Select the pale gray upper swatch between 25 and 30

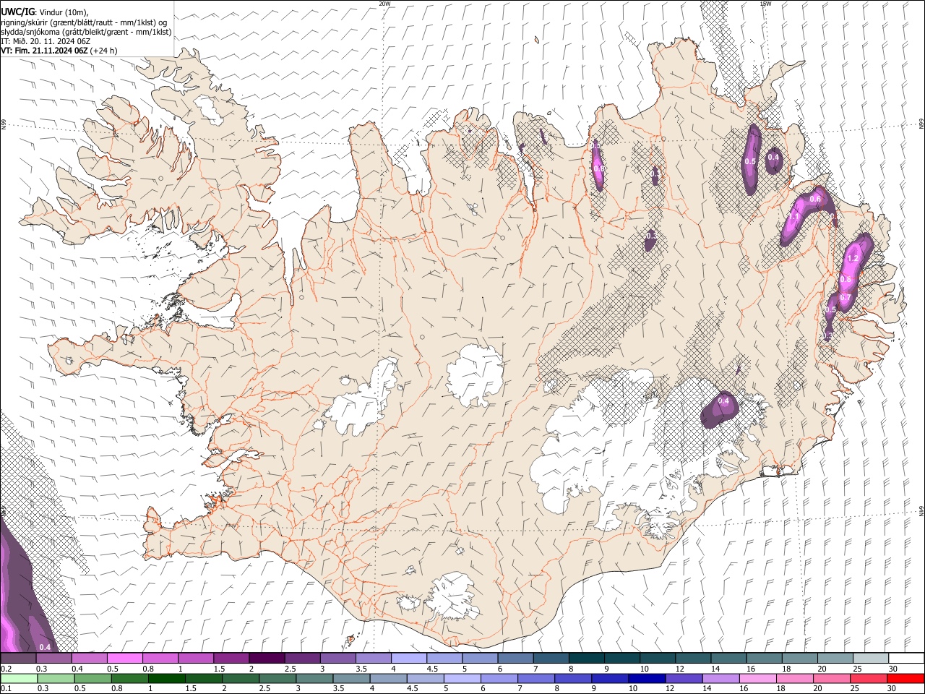coord(870,658)
